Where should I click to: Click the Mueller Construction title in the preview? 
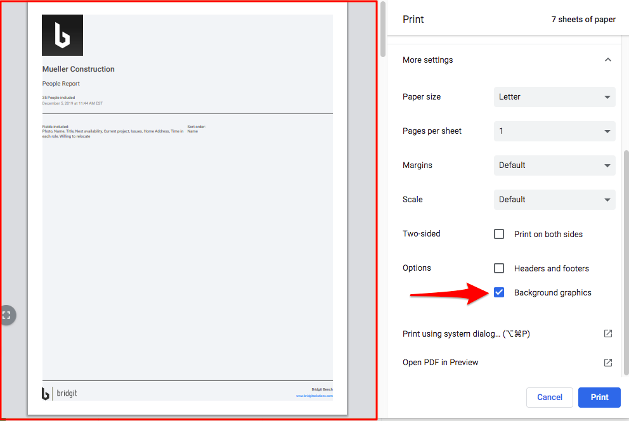[78, 69]
